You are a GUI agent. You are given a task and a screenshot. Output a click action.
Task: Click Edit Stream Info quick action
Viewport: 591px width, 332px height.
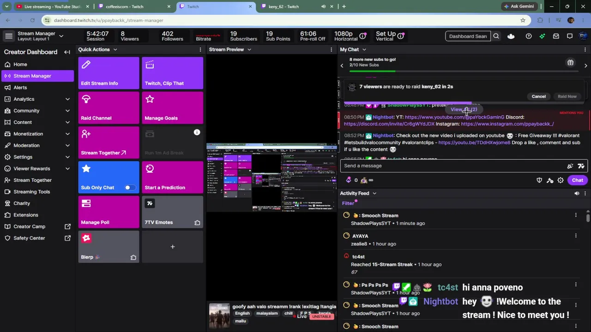pyautogui.click(x=109, y=73)
